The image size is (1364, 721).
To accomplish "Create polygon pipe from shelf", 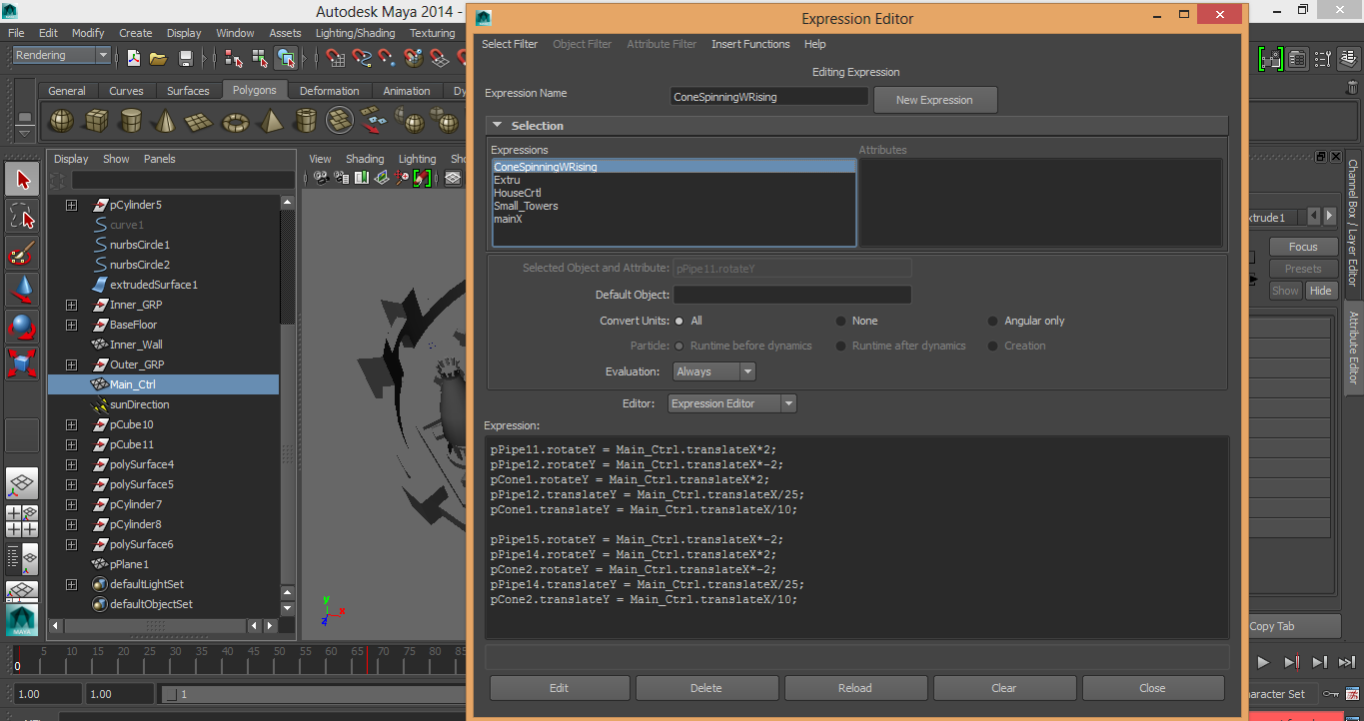I will pyautogui.click(x=306, y=121).
